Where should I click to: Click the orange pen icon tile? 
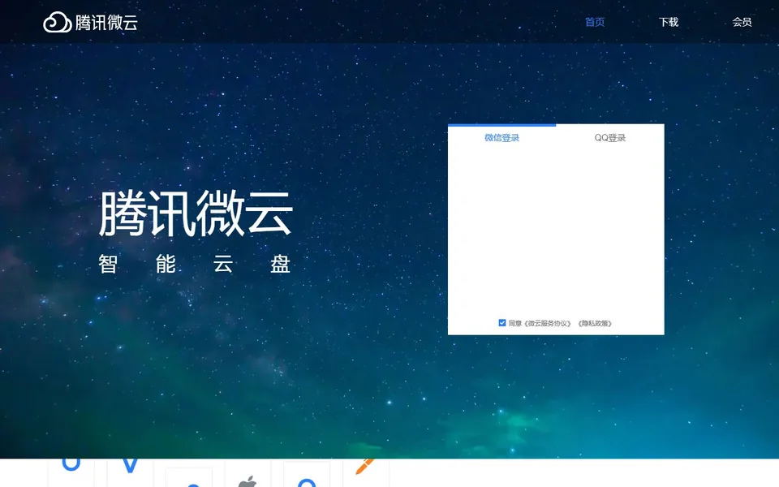[x=366, y=473]
